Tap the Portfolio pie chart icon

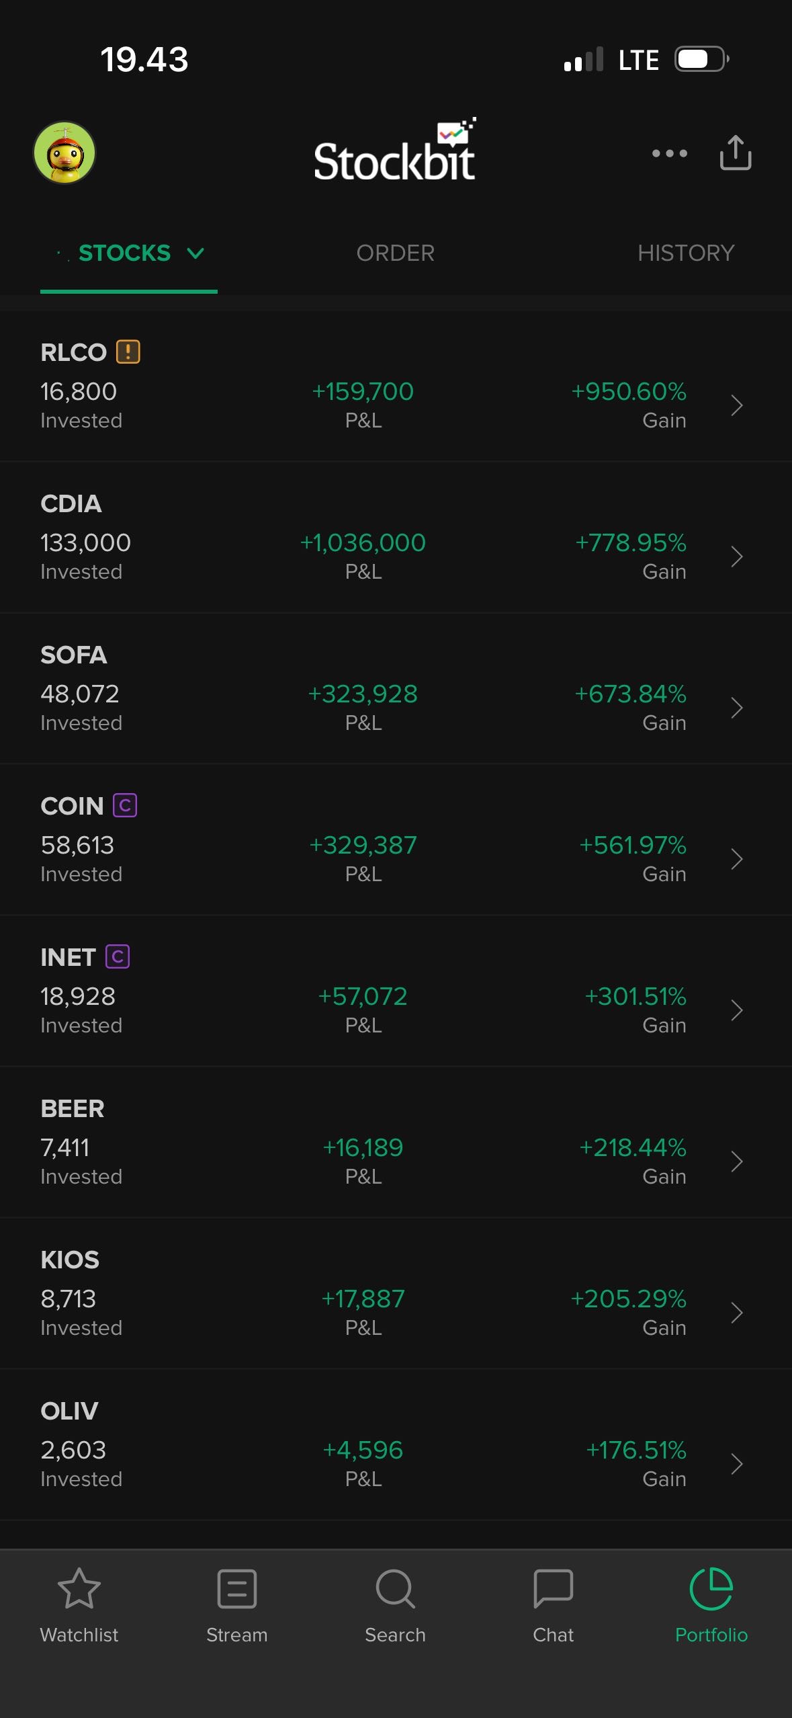point(711,1590)
